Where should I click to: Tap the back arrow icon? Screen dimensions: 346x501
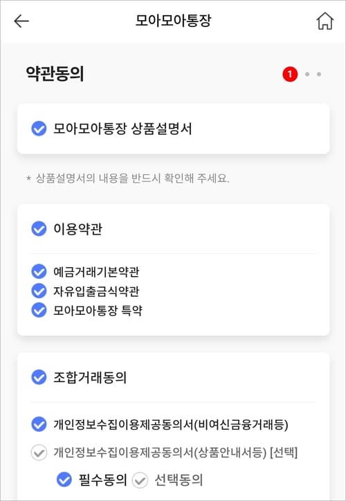pyautogui.click(x=21, y=21)
